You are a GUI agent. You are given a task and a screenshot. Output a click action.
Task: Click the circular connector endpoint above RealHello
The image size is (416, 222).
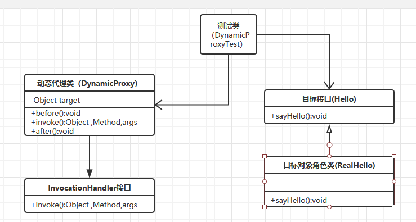click(x=329, y=145)
